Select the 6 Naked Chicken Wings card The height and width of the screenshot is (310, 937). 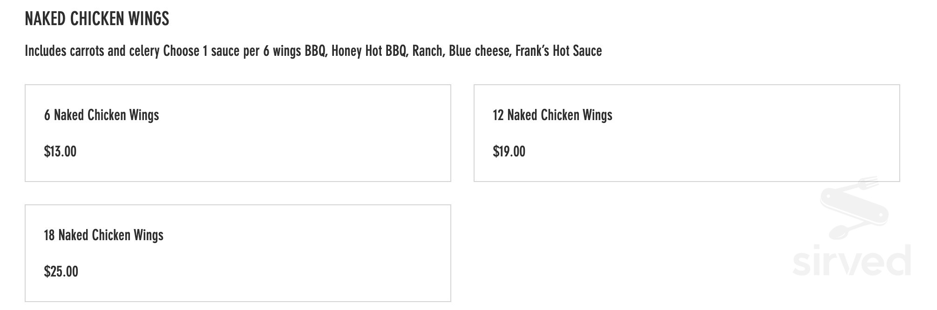(238, 133)
